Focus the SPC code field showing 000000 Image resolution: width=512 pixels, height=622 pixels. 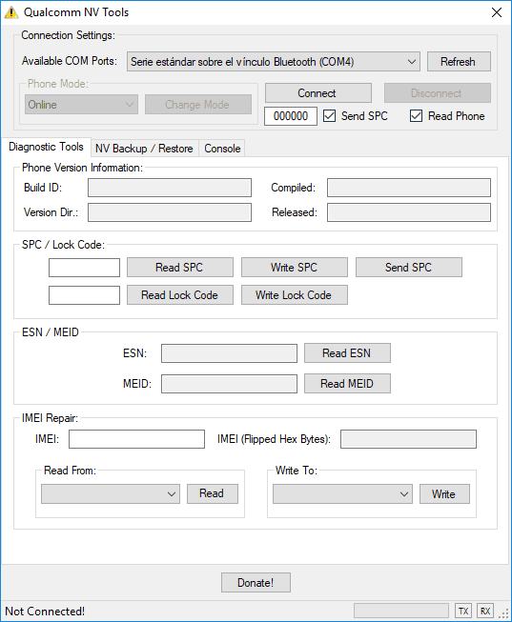tap(291, 116)
